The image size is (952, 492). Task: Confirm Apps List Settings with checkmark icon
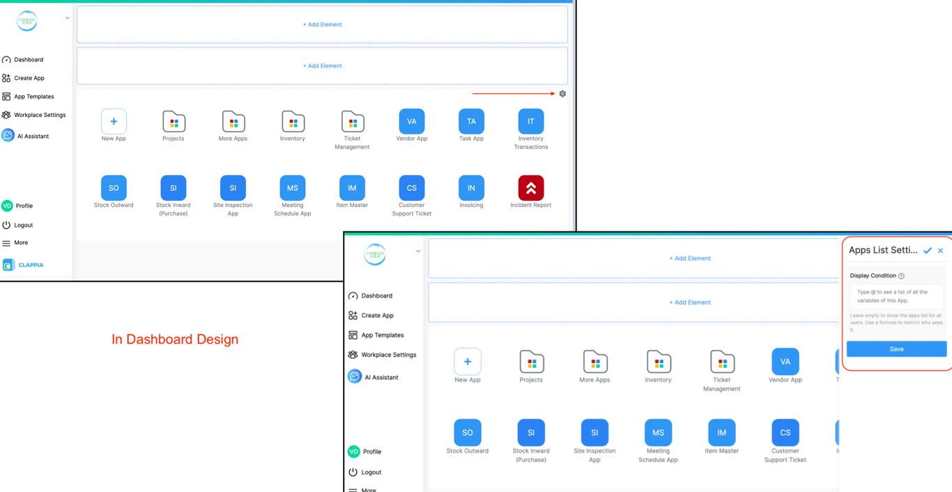pos(928,250)
